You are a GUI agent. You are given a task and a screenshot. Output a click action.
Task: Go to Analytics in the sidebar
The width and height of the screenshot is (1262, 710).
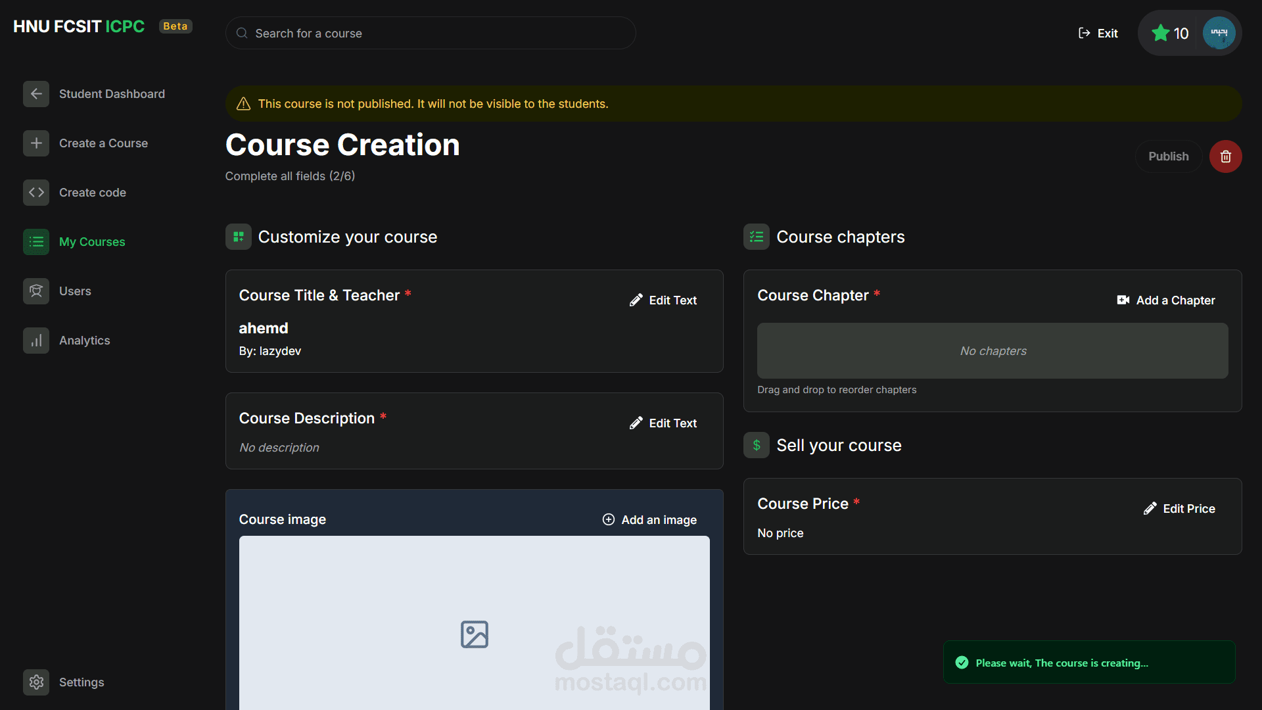[x=84, y=341]
